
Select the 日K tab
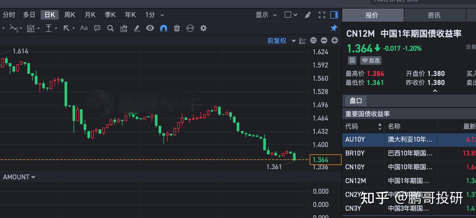[x=50, y=15]
